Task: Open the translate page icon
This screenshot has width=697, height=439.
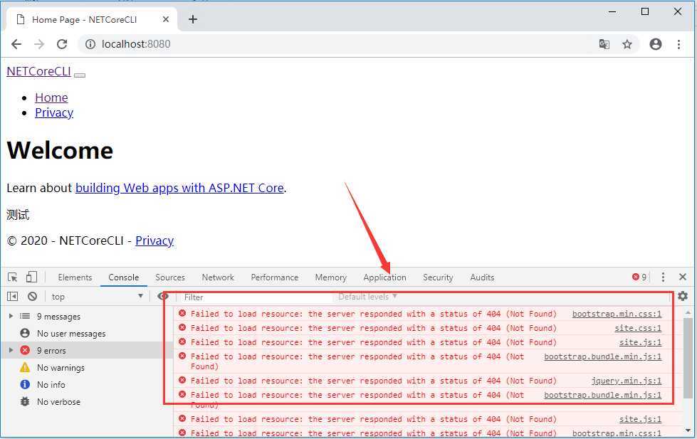Action: click(604, 44)
